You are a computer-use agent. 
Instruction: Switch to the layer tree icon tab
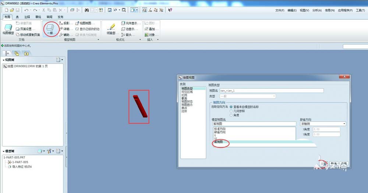(17, 53)
